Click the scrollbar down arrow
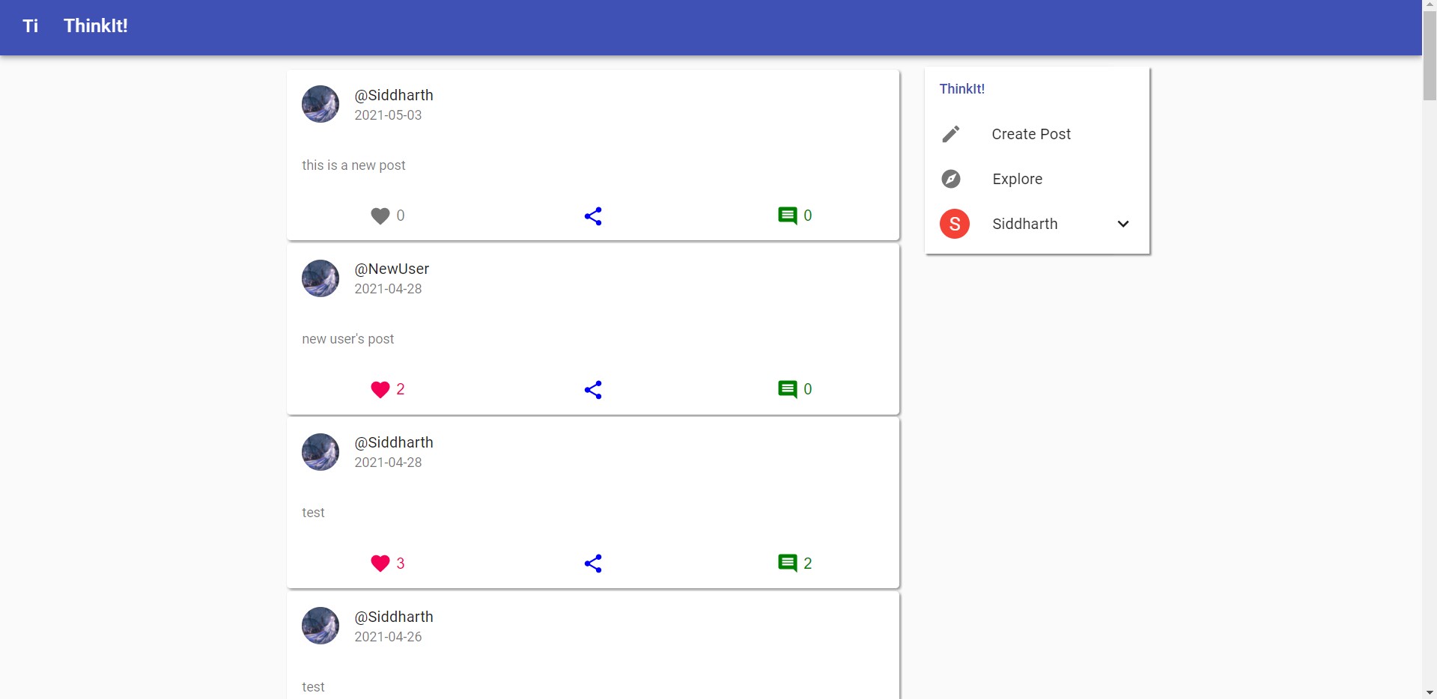Screen dimensions: 1437x699 click(1430, 692)
